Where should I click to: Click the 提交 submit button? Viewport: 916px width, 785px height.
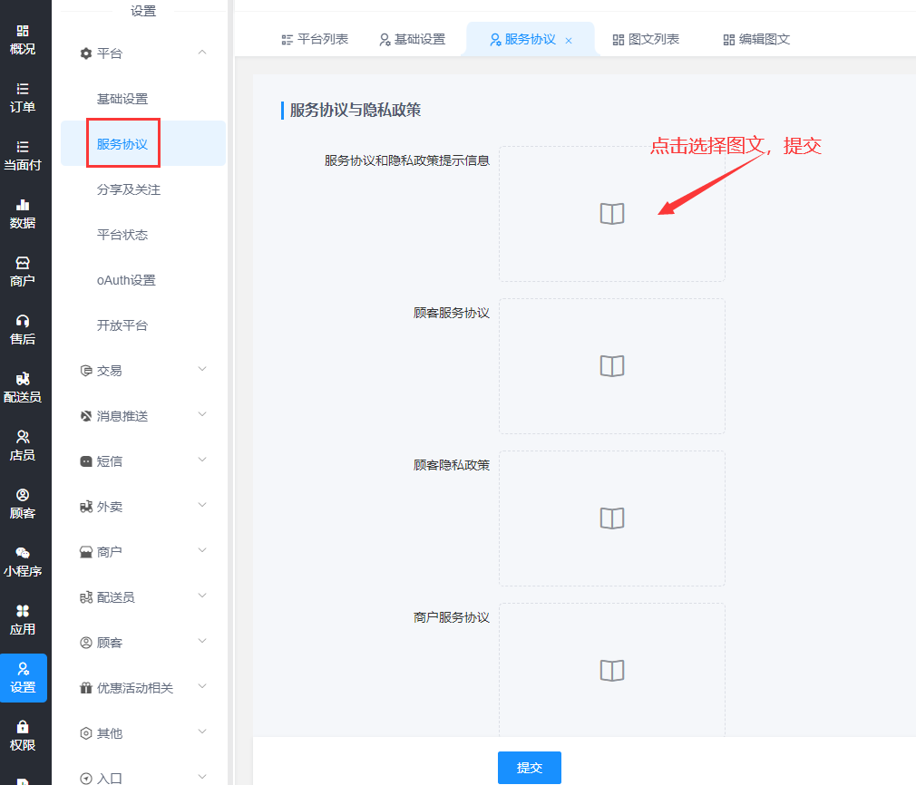click(x=530, y=768)
